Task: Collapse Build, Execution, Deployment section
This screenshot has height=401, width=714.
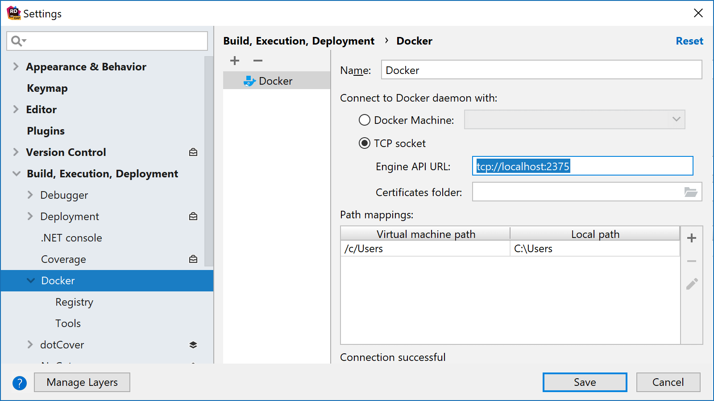Action: coord(17,174)
